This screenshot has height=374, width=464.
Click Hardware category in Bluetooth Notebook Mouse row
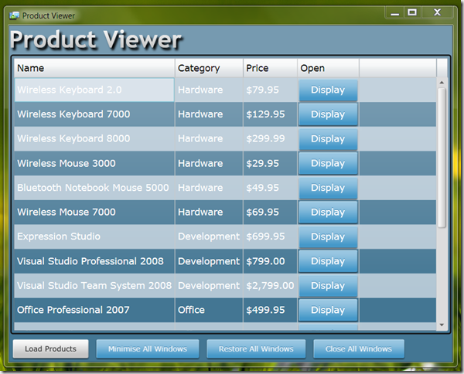click(209, 188)
